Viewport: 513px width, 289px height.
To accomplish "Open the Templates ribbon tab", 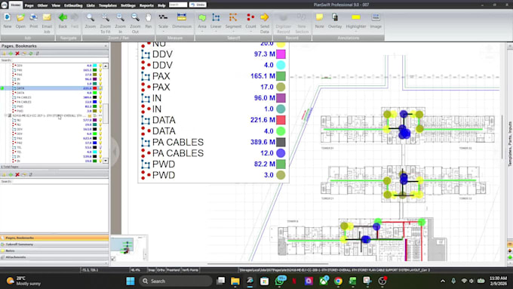I will pyautogui.click(x=108, y=5).
